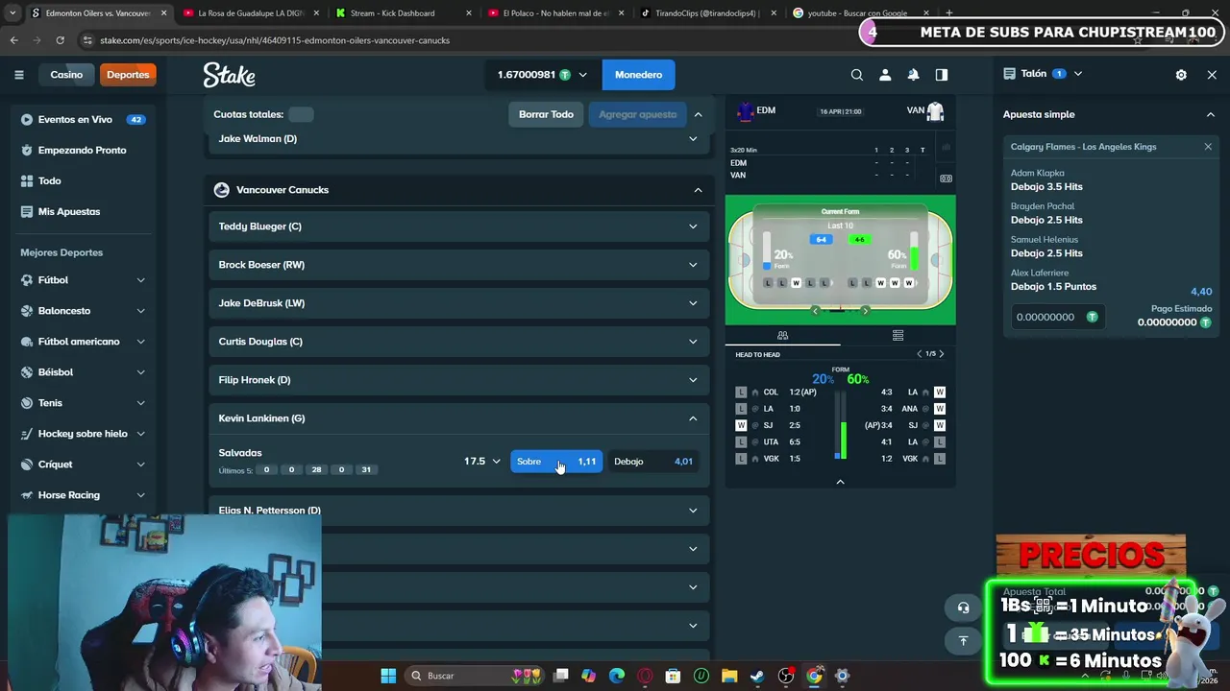
Task: Reload the browser page
Action: (x=60, y=40)
